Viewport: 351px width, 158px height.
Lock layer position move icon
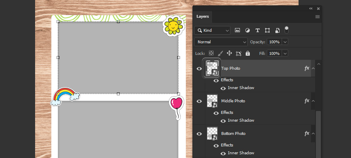[229, 53]
